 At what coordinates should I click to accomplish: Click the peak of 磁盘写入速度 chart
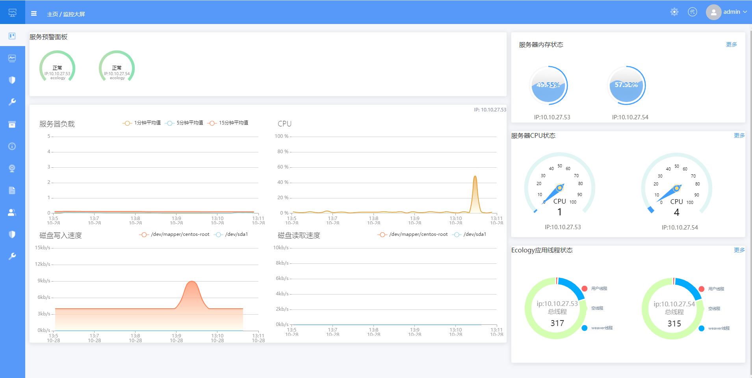(192, 282)
